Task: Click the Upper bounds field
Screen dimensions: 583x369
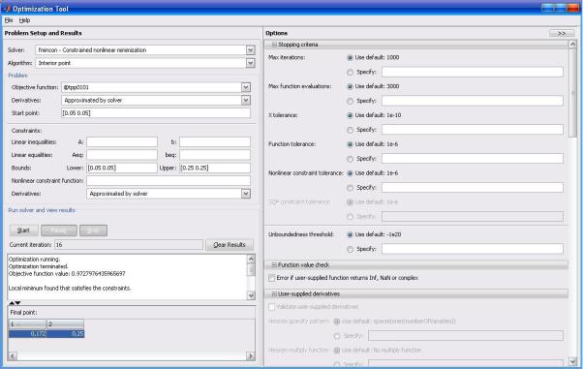Action: (215, 168)
